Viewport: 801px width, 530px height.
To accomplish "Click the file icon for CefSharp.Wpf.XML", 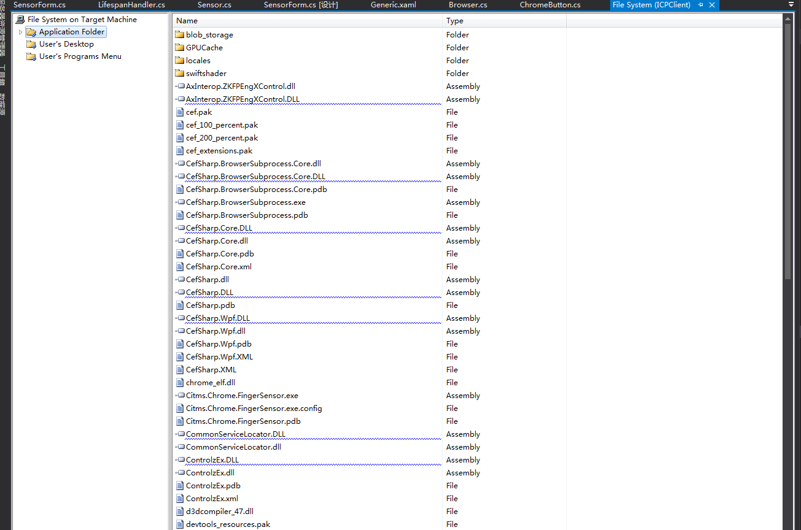I will (x=180, y=356).
